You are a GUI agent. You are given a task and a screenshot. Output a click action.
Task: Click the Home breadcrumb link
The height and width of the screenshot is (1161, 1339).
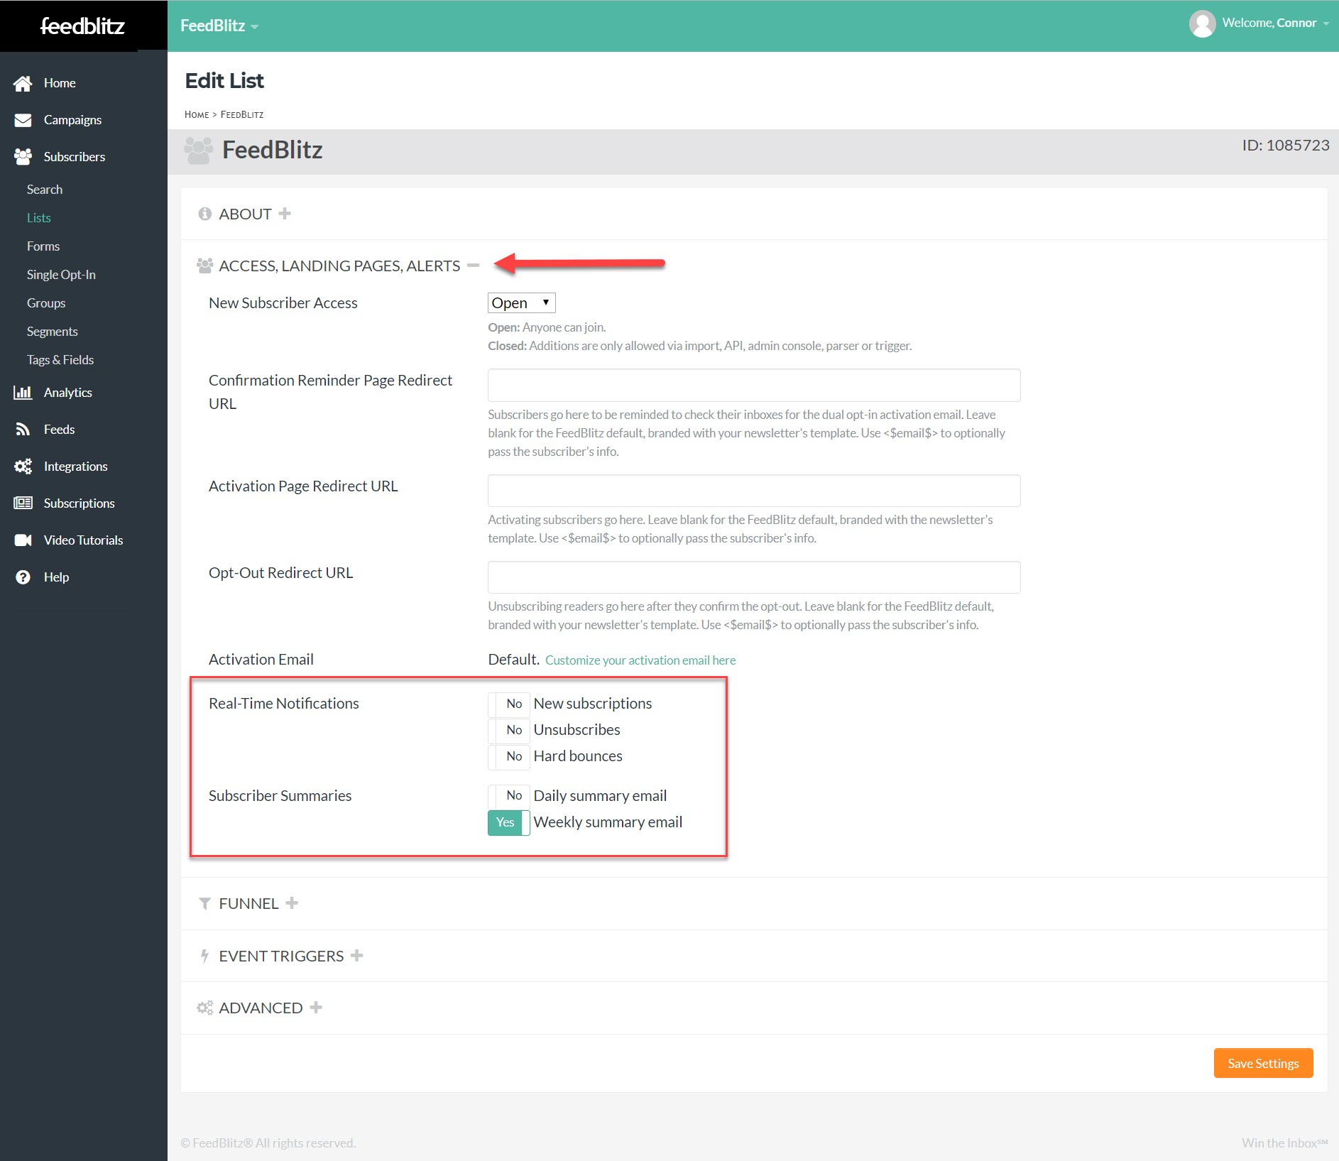coord(197,114)
